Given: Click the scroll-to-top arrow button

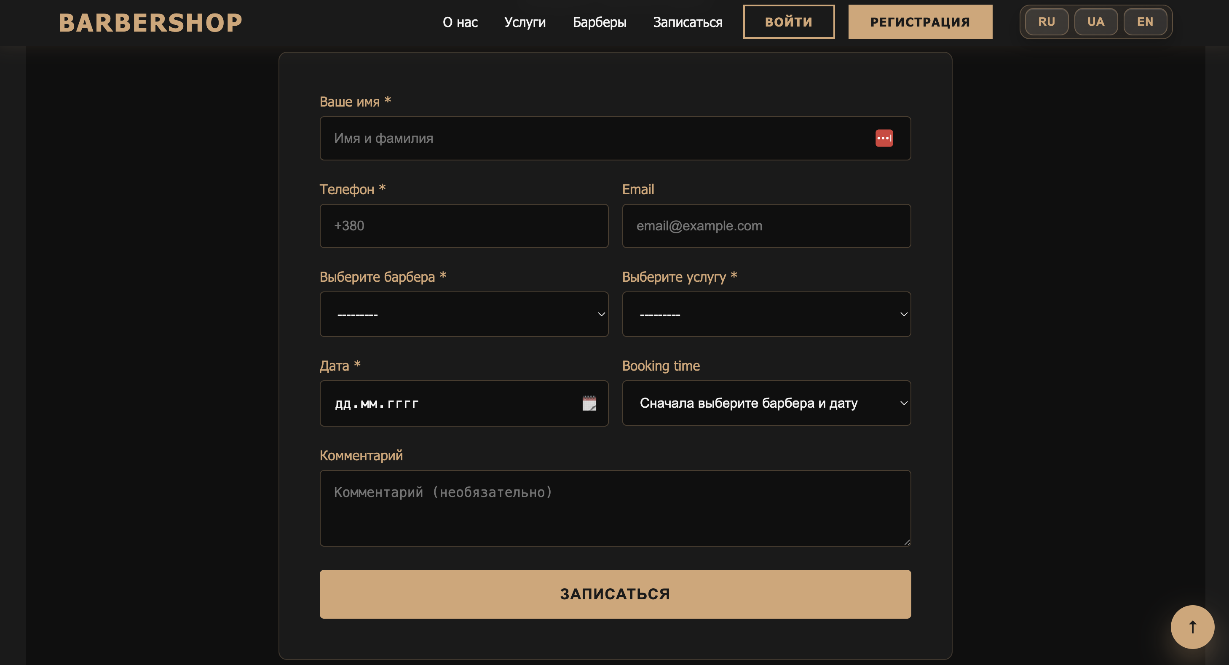Looking at the screenshot, I should point(1192,627).
